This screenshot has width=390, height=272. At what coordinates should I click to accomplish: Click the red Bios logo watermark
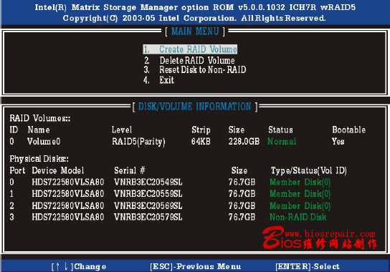coord(281,238)
